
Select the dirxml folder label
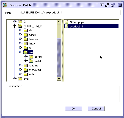pos(38,57)
